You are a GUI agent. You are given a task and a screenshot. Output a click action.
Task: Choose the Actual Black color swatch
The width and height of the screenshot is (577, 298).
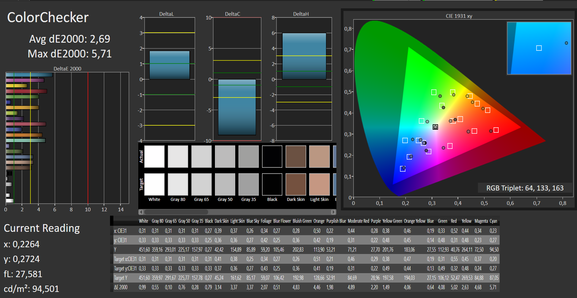click(x=272, y=157)
